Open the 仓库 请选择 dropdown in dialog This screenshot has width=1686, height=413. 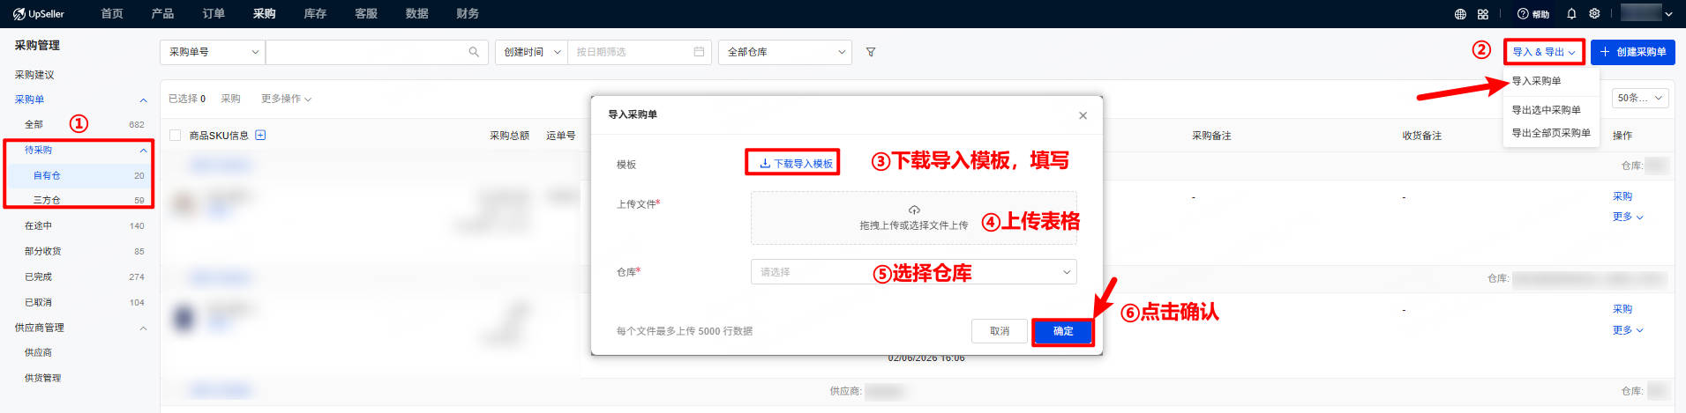click(914, 272)
